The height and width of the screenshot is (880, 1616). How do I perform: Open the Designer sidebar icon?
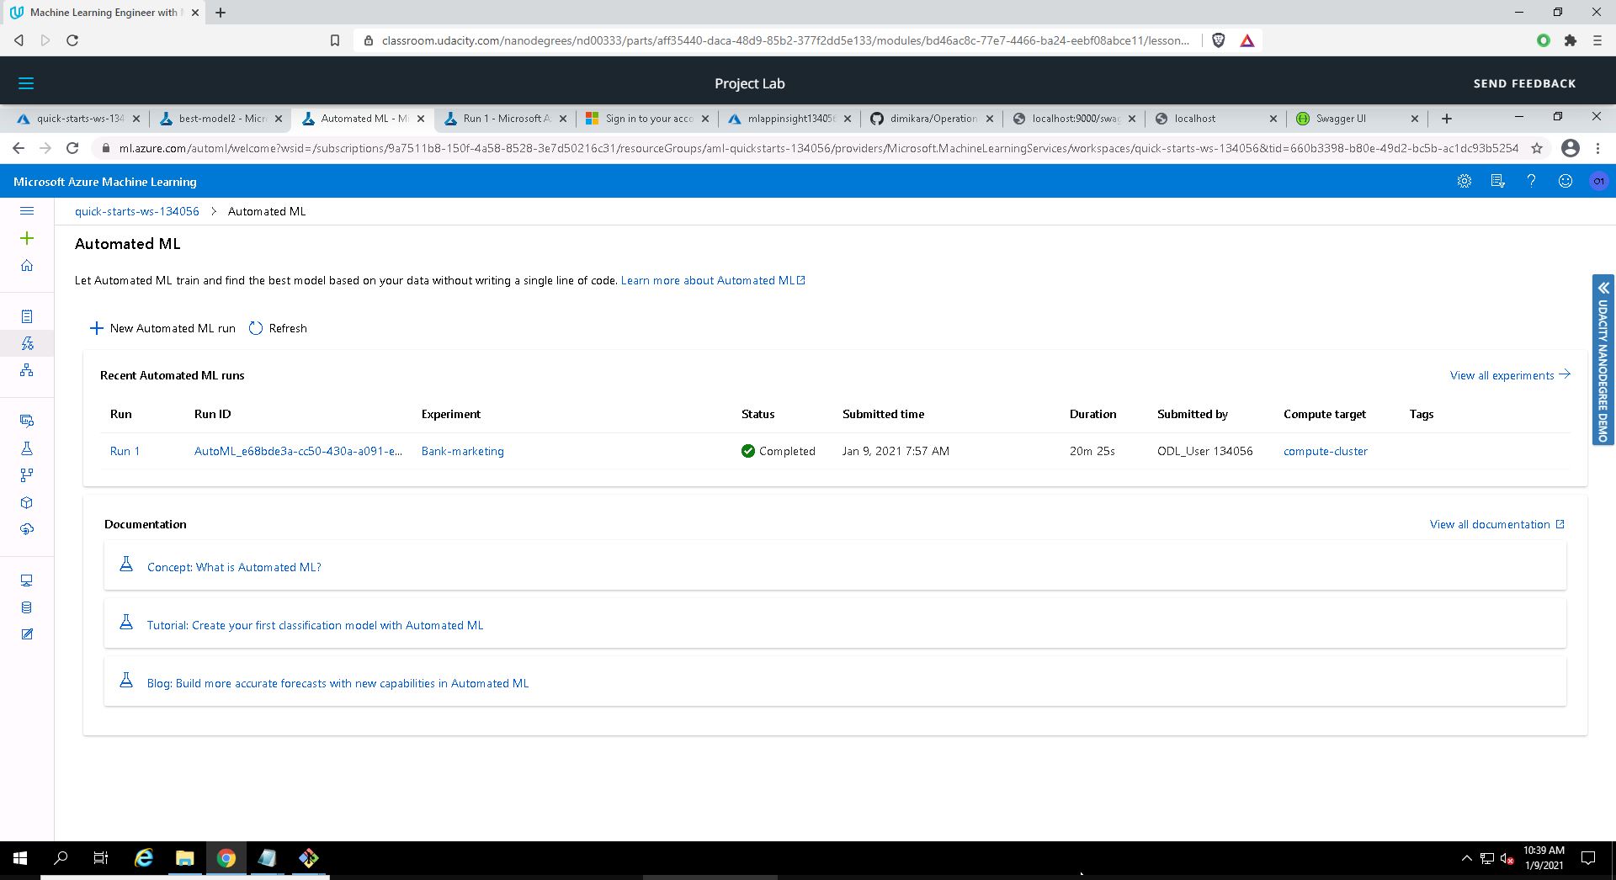tap(27, 370)
